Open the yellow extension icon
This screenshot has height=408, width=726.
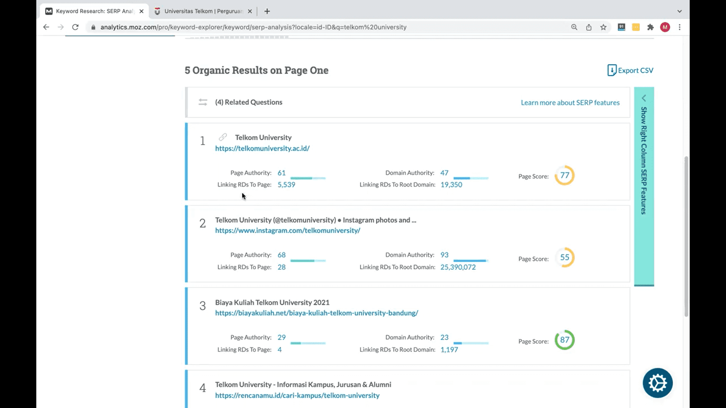click(636, 27)
